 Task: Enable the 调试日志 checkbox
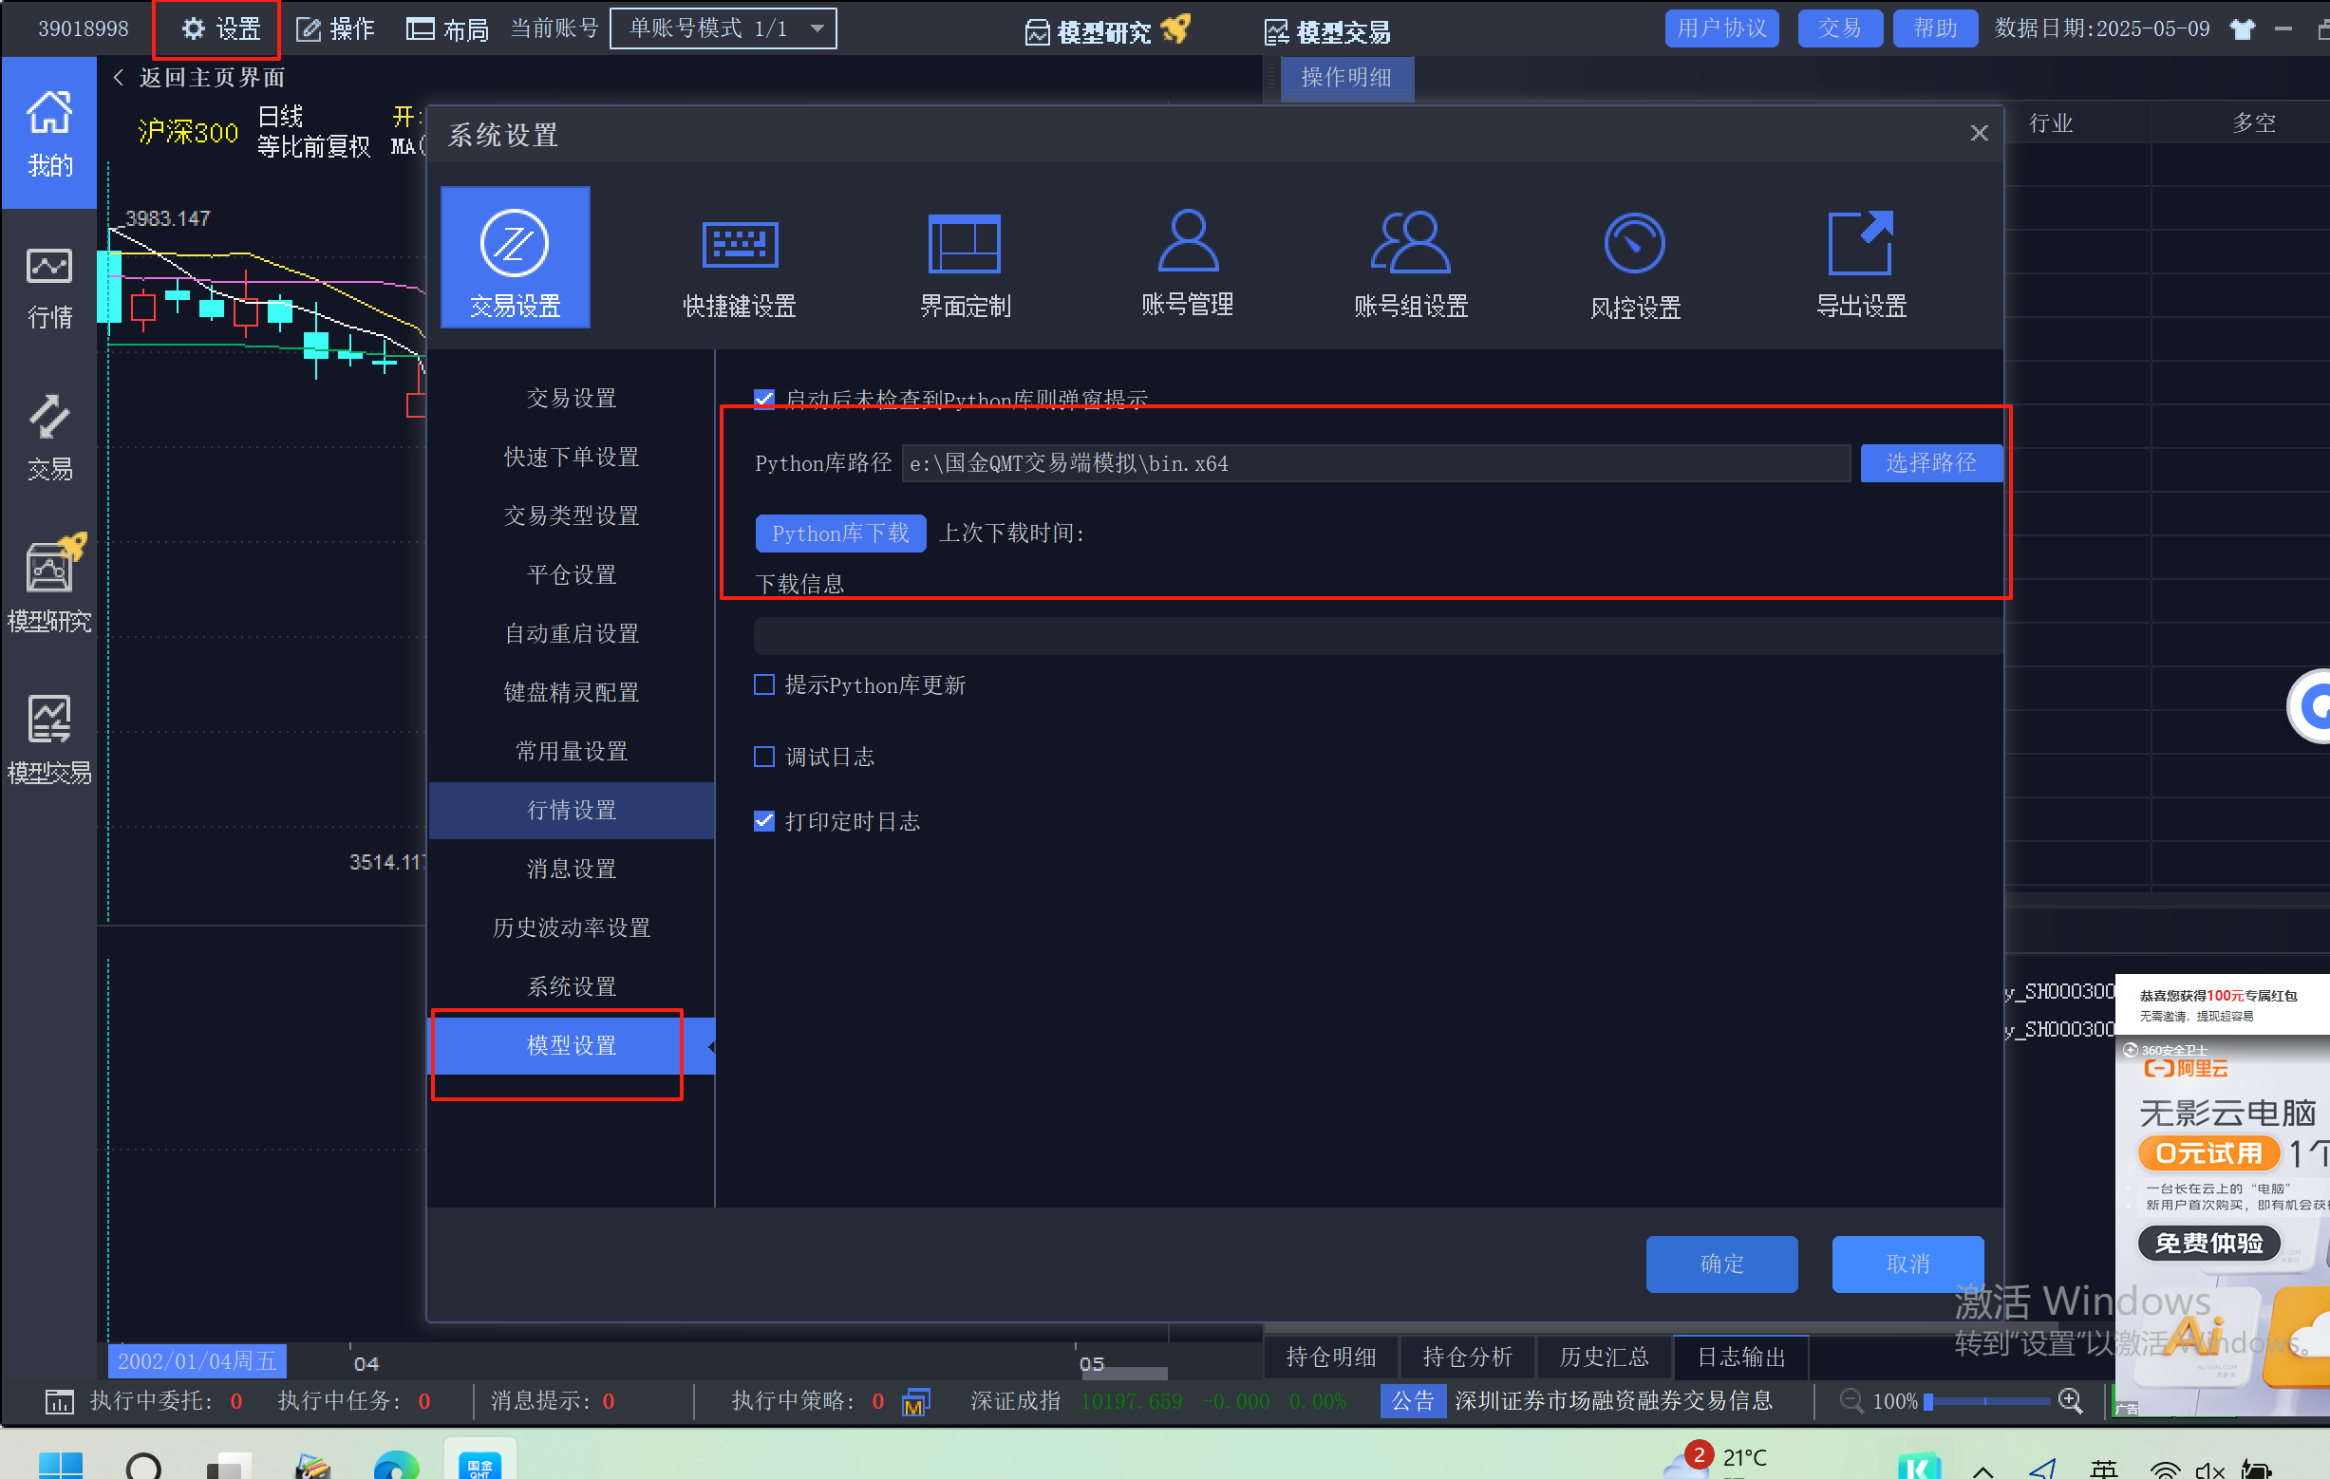(x=764, y=757)
